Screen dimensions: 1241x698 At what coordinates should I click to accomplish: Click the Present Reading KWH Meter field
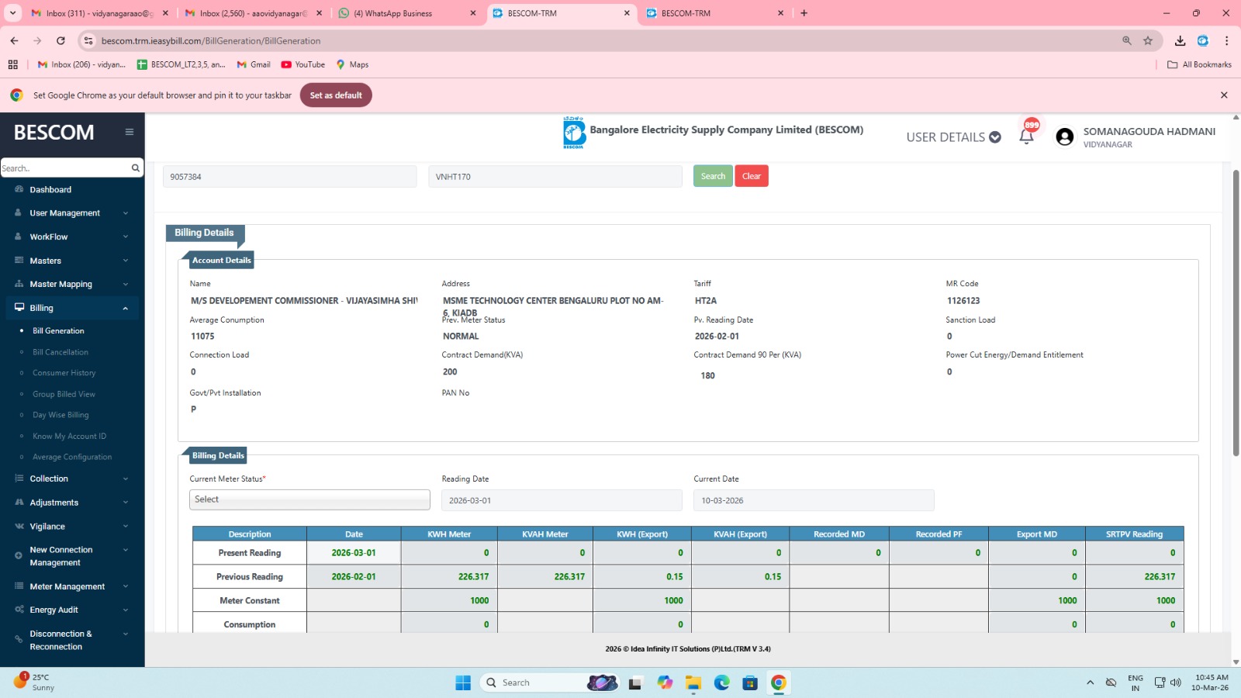(449, 553)
